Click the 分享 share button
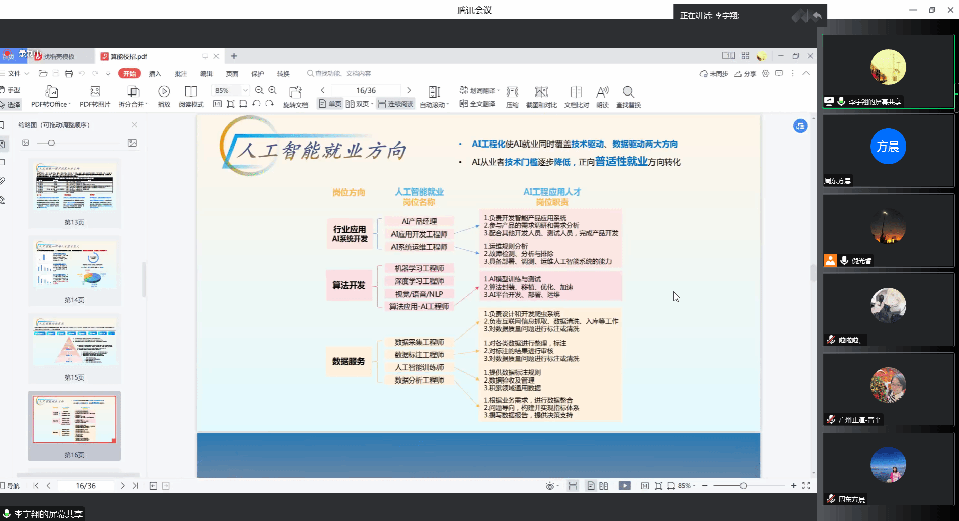The width and height of the screenshot is (959, 521). tap(745, 74)
